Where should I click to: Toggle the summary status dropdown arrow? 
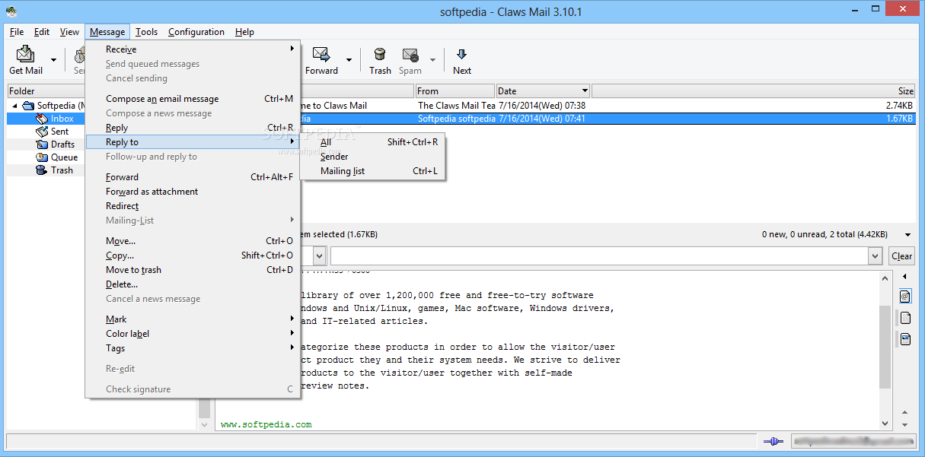click(907, 235)
